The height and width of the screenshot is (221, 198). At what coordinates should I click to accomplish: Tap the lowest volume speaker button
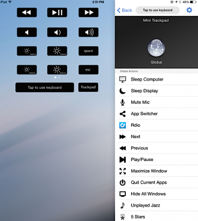point(27,32)
